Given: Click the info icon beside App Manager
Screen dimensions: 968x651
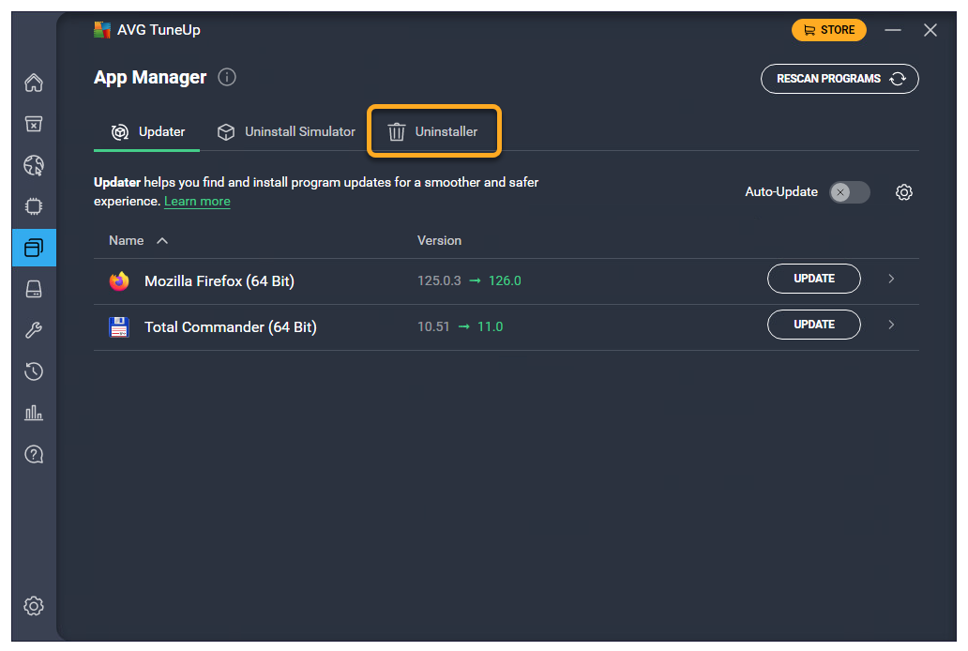Looking at the screenshot, I should click(227, 78).
